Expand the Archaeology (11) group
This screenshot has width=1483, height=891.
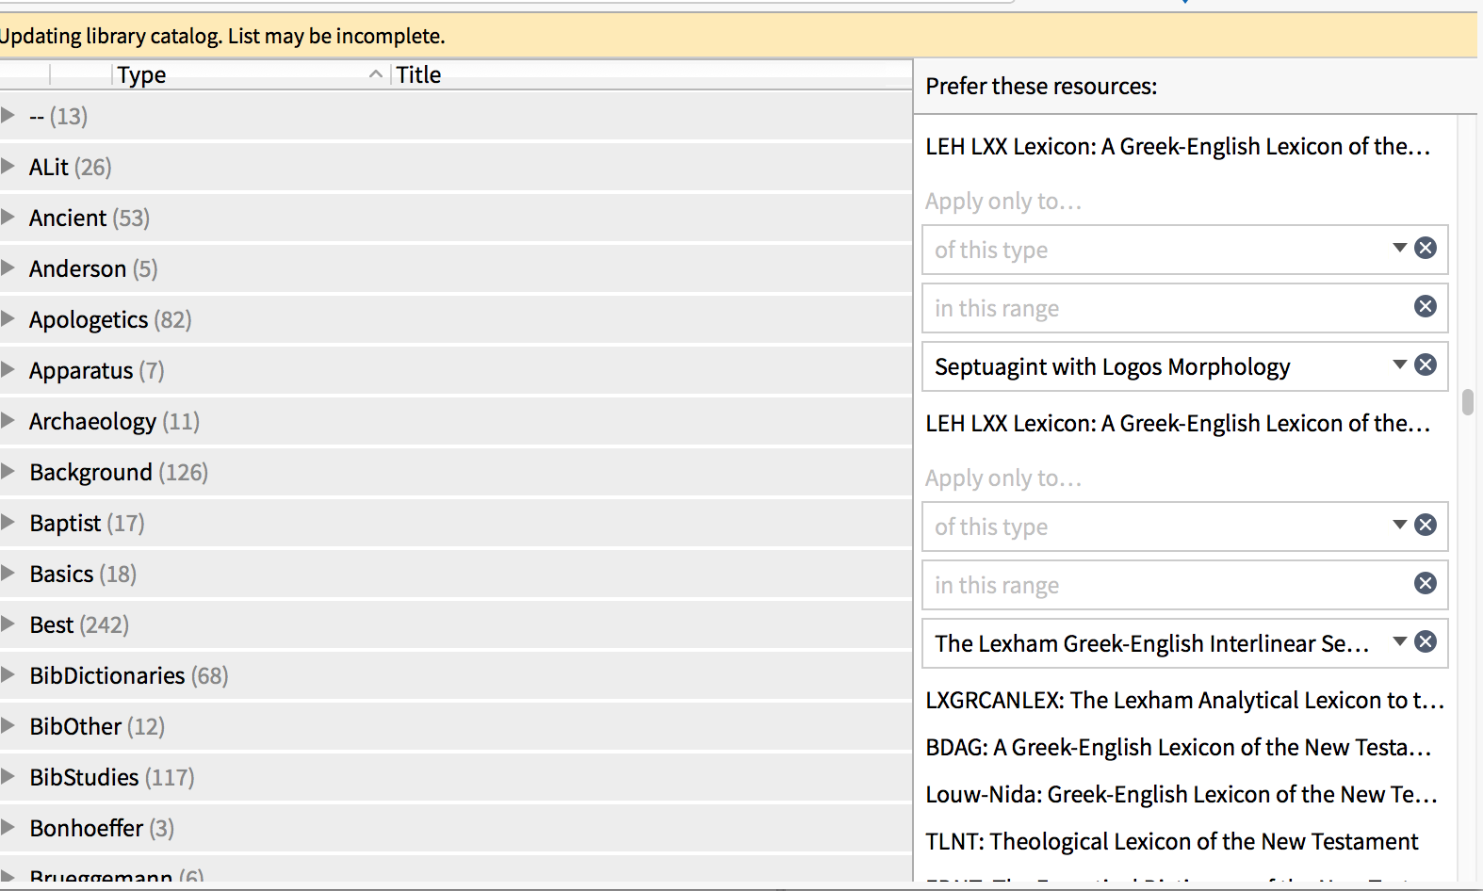coord(8,420)
